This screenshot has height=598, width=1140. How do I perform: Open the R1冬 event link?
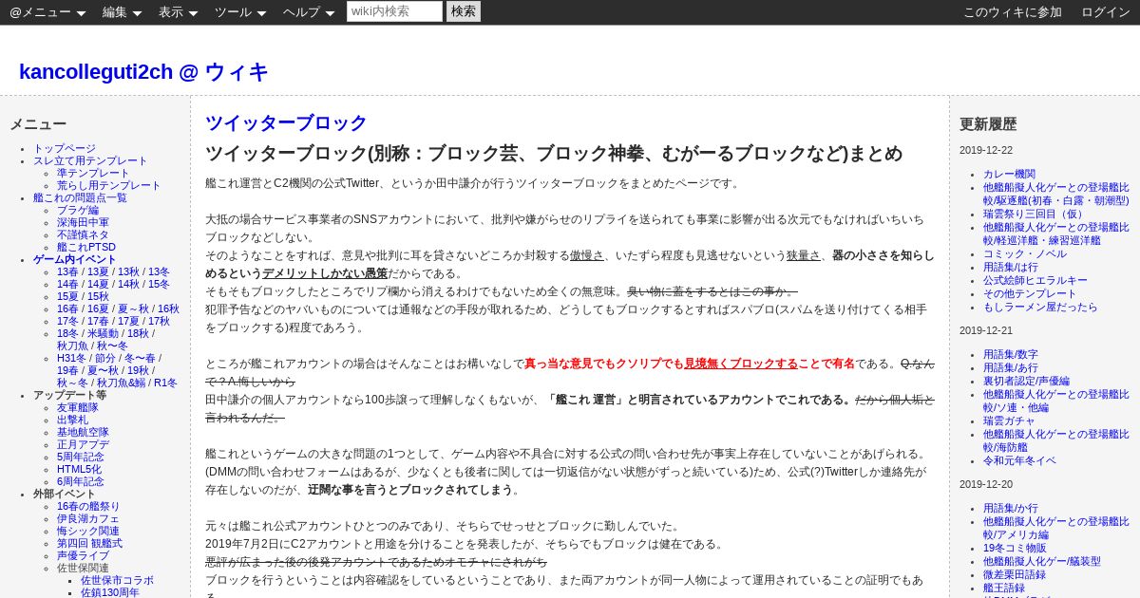click(165, 383)
